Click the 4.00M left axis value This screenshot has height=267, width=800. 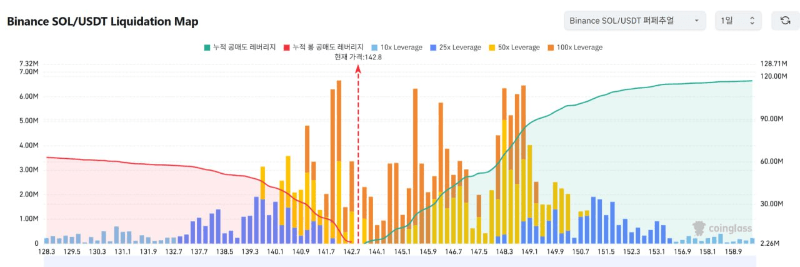click(29, 145)
